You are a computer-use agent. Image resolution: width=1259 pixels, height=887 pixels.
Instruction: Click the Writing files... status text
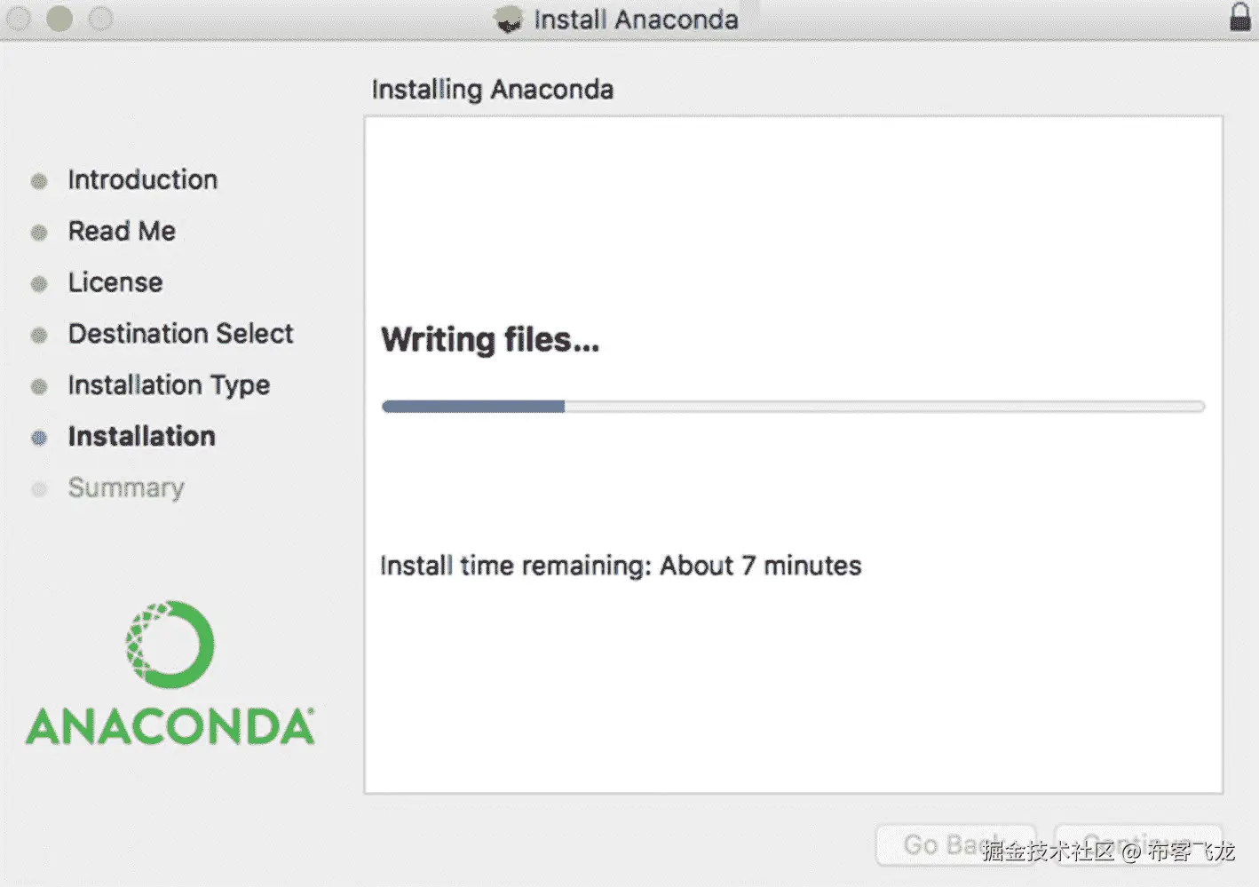[x=490, y=340]
